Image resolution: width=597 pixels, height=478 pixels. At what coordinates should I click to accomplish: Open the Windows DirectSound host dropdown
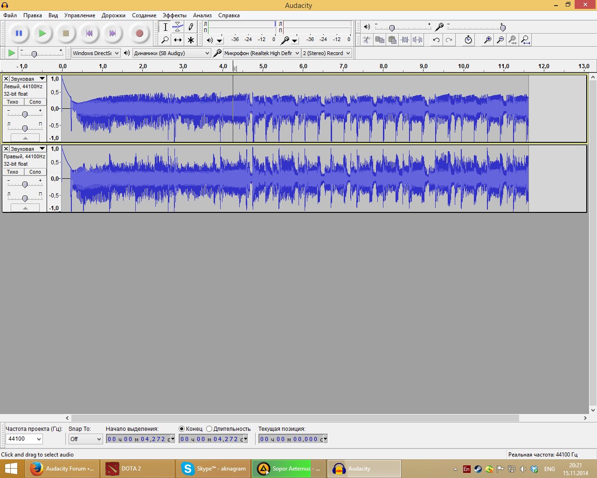click(96, 53)
